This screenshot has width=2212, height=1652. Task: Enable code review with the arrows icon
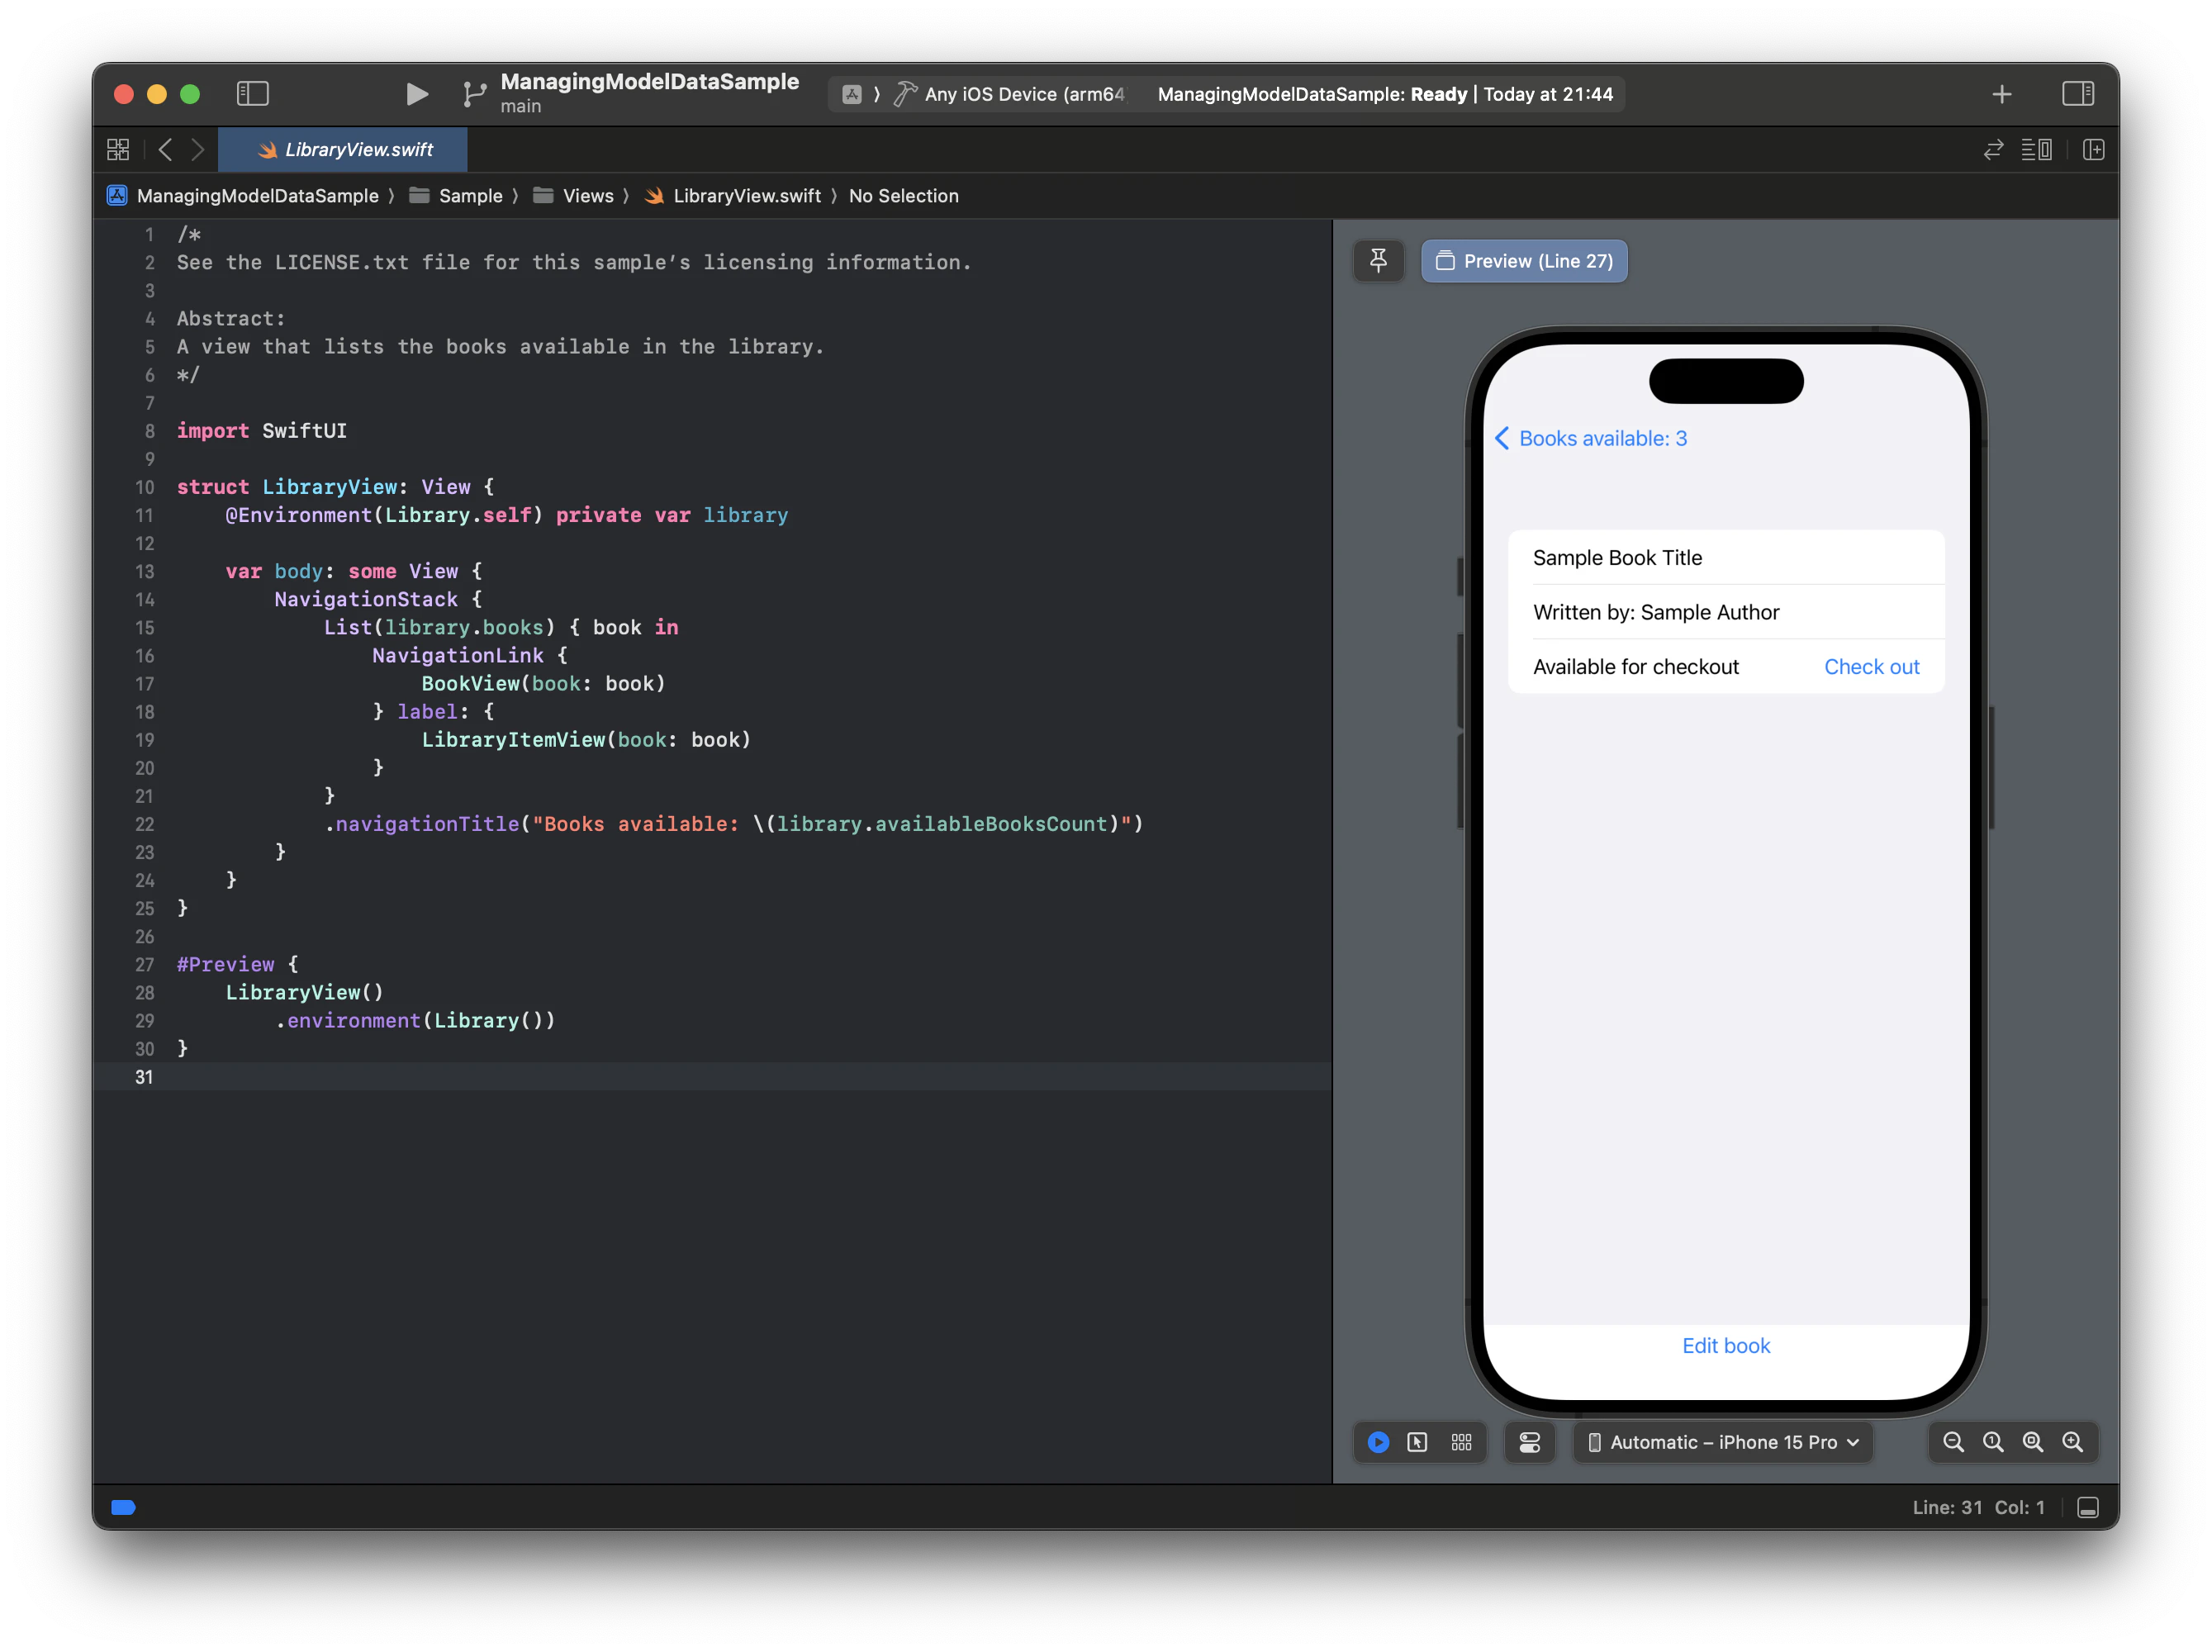1993,150
